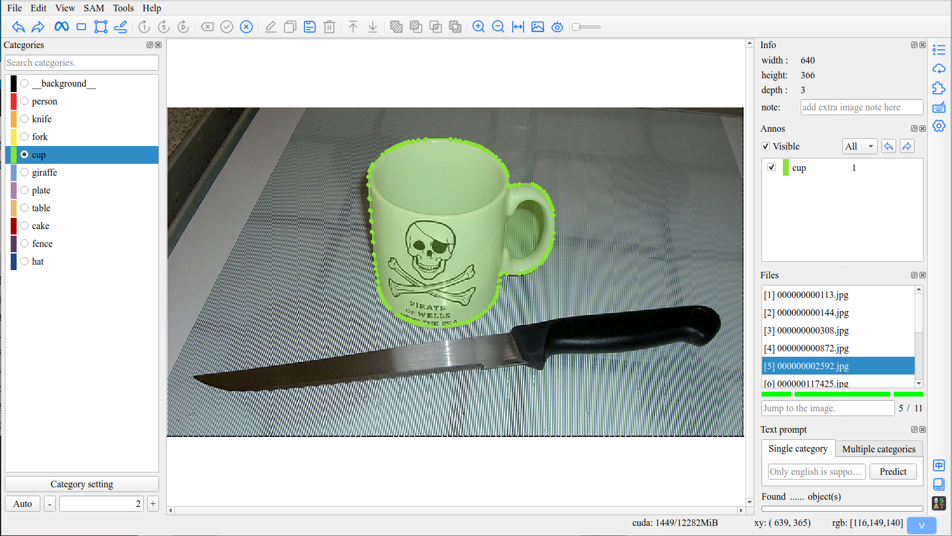Toggle the cup annotation checkbox
952x536 pixels.
(772, 167)
